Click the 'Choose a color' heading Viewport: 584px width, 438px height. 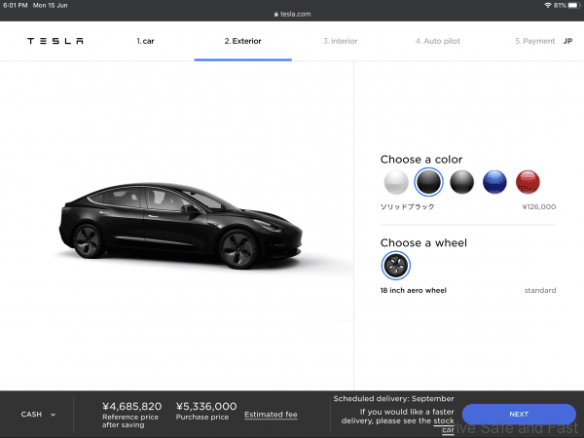coord(421,160)
